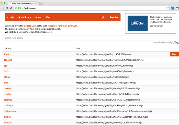Screen dimensions: 179x125
Task: Open the 1140 library
Action: click(x=6, y=54)
